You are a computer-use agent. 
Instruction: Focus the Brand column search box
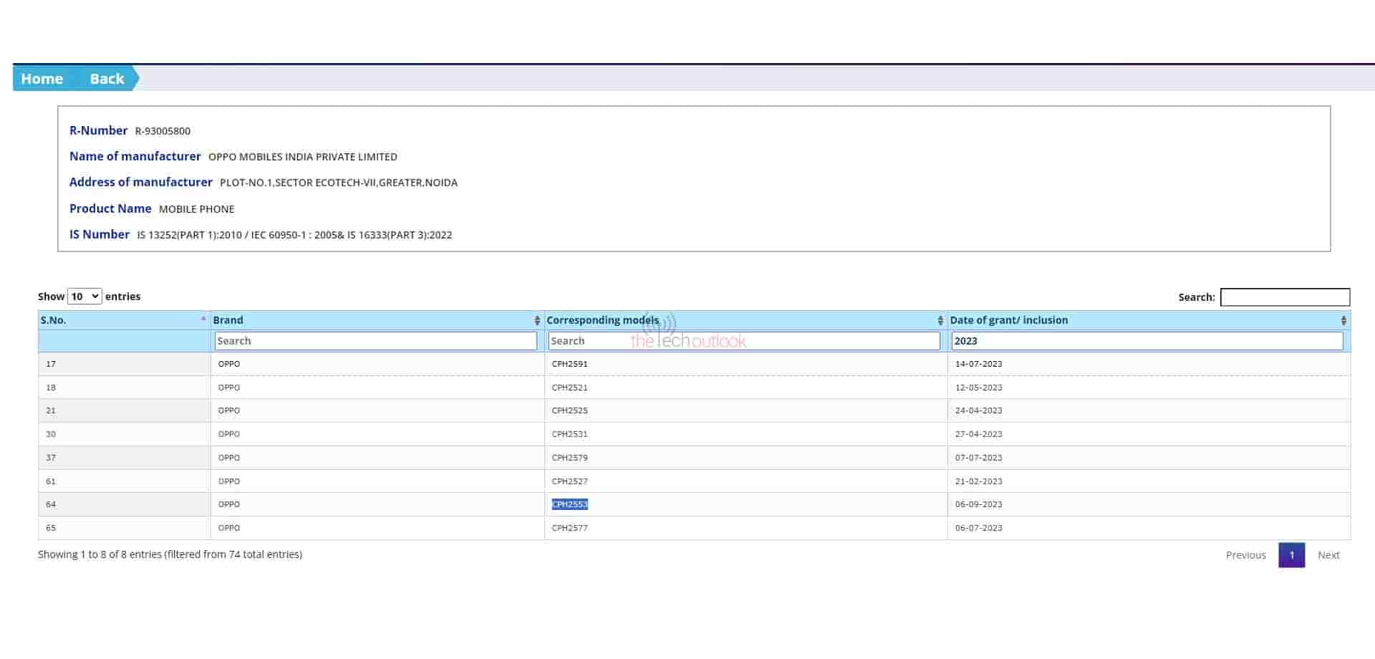(x=375, y=341)
